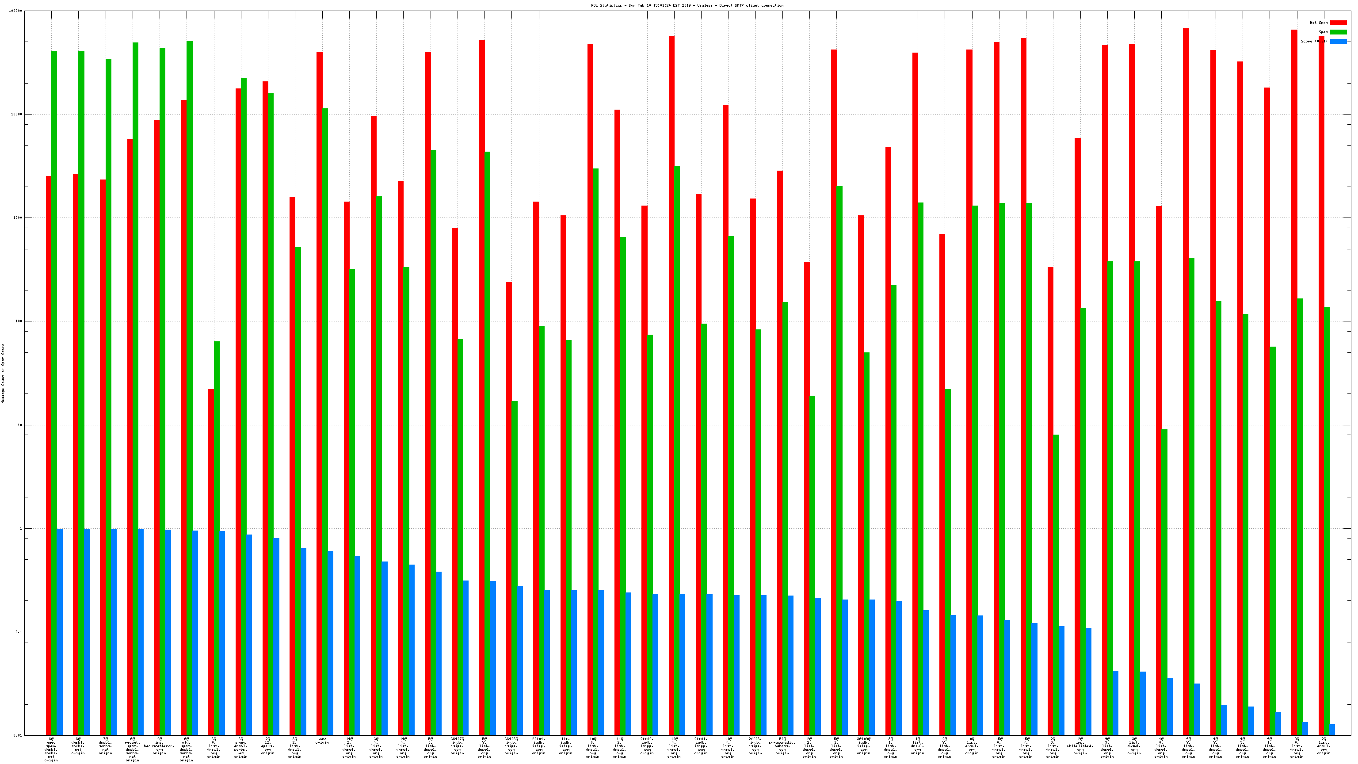1358x764 pixels.
Task: Click the green Spam legend swatch
Action: tap(1338, 32)
